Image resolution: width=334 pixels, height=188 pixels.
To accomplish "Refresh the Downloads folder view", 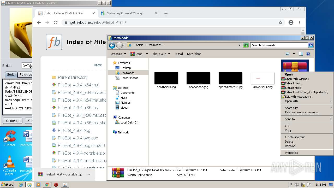I will 246,45.
